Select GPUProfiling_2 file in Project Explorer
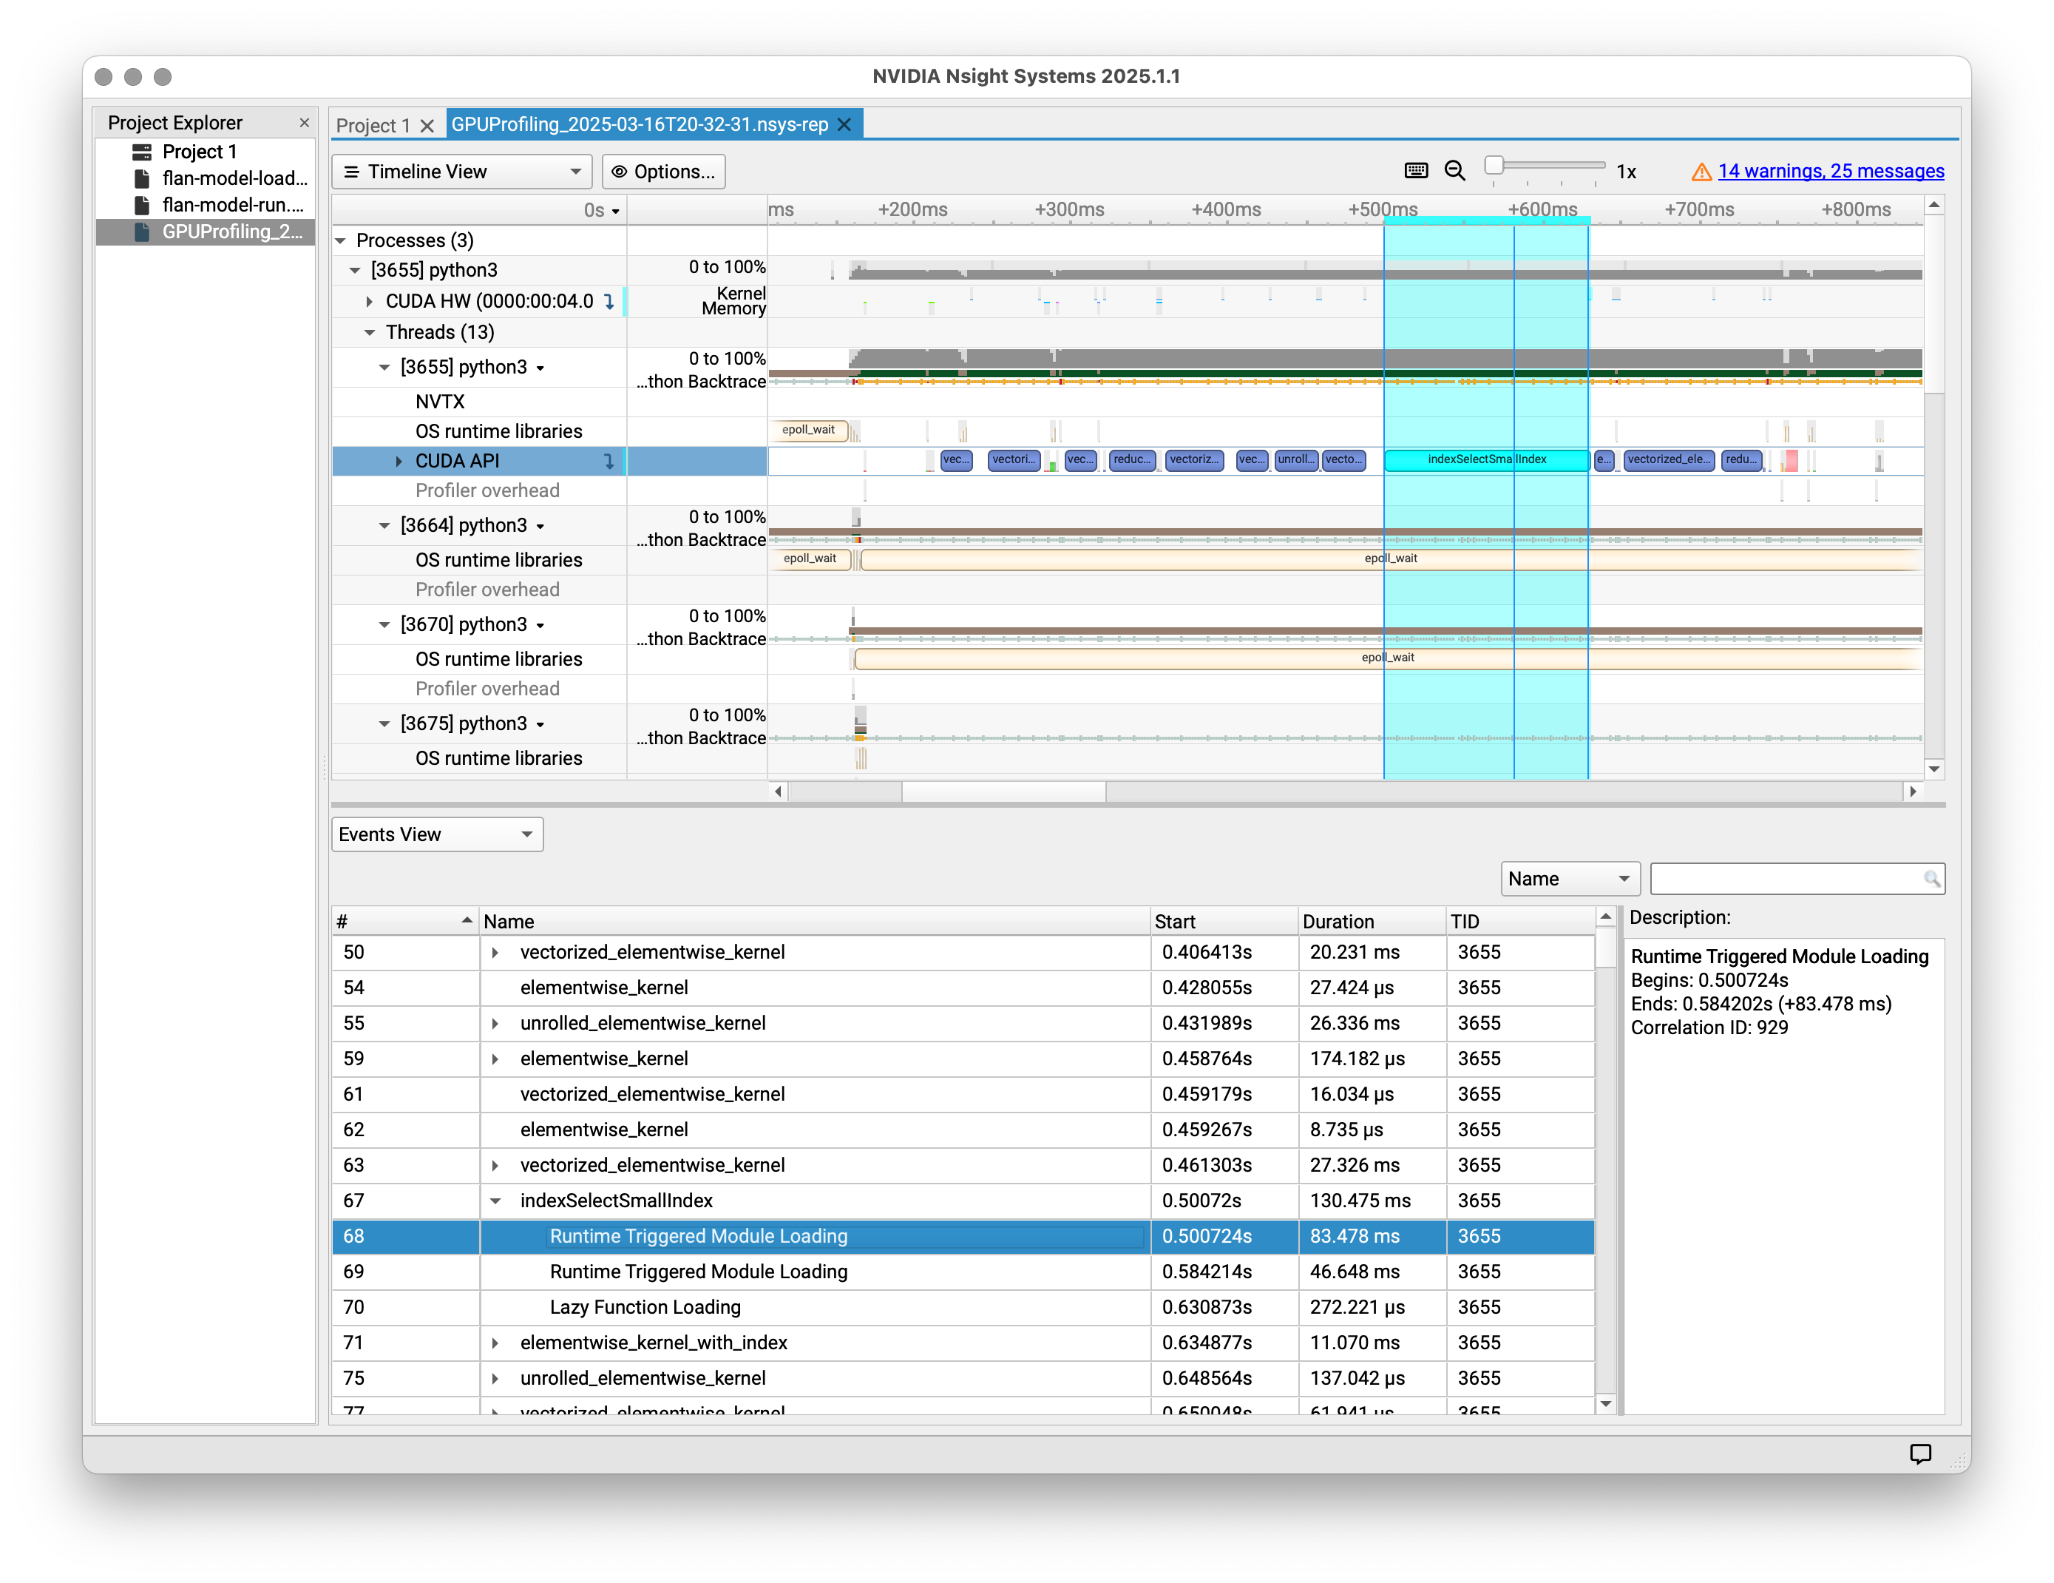Screen dimensions: 2054x1583 pyautogui.click(x=206, y=232)
